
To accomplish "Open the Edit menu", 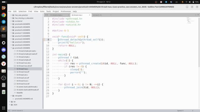I will 15,12.
